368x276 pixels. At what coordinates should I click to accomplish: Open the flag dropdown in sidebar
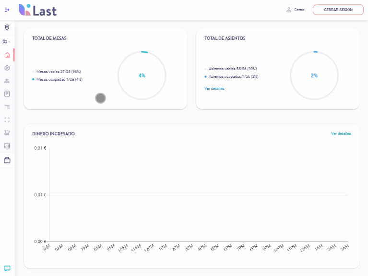click(x=7, y=42)
